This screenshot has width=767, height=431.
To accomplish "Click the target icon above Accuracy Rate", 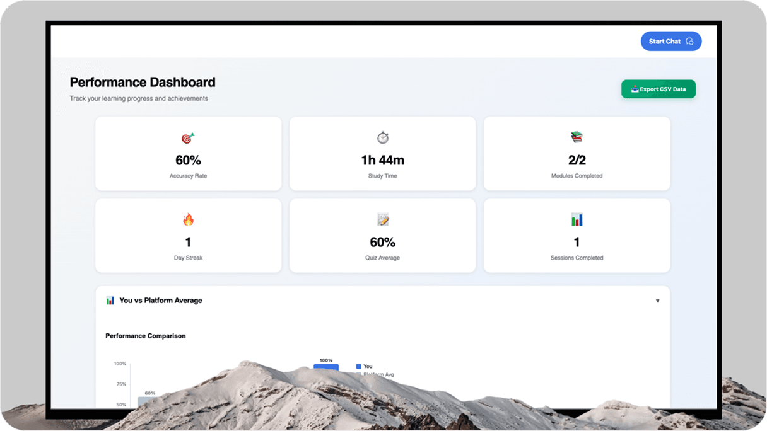I will 188,137.
